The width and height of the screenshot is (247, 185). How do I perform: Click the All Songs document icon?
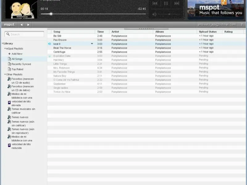pyautogui.click(x=9, y=59)
